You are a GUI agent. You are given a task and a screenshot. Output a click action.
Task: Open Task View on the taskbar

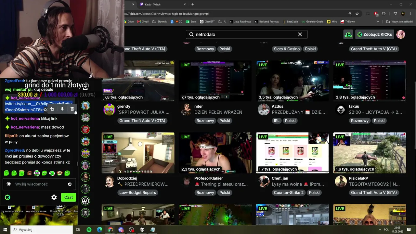pyautogui.click(x=78, y=230)
